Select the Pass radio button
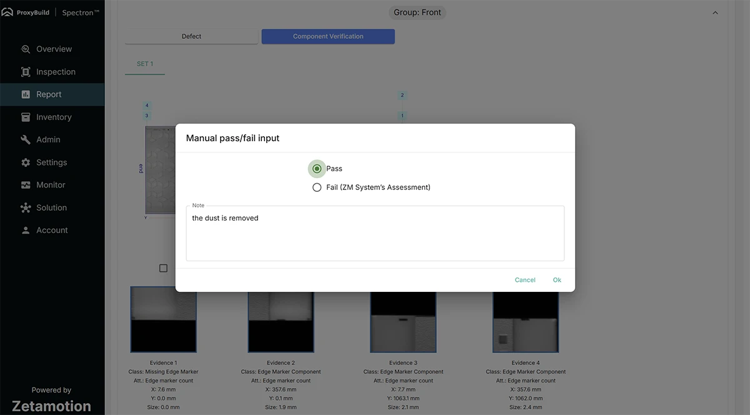The width and height of the screenshot is (750, 415). [x=317, y=169]
